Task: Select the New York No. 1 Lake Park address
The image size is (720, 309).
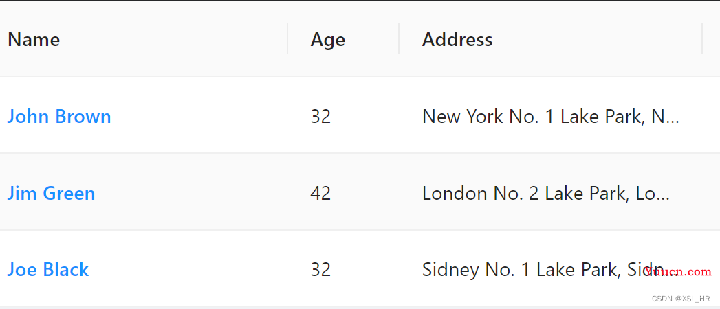Action: tap(551, 117)
